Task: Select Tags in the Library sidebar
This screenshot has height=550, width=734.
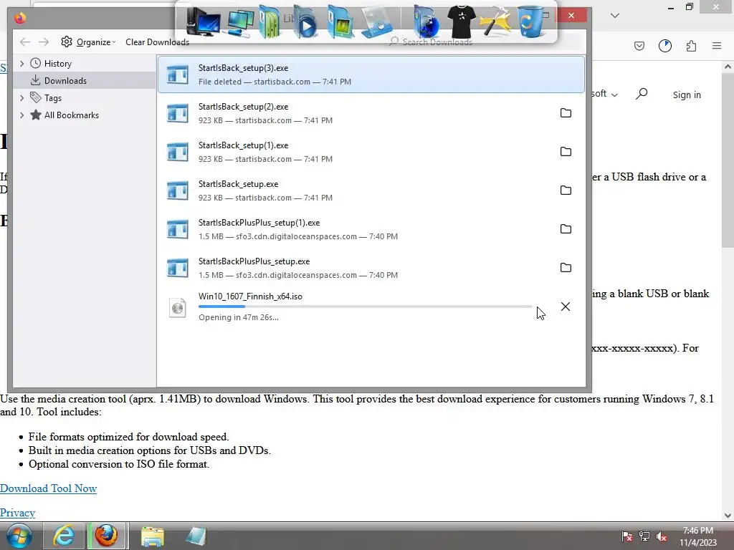Action: coord(53,97)
